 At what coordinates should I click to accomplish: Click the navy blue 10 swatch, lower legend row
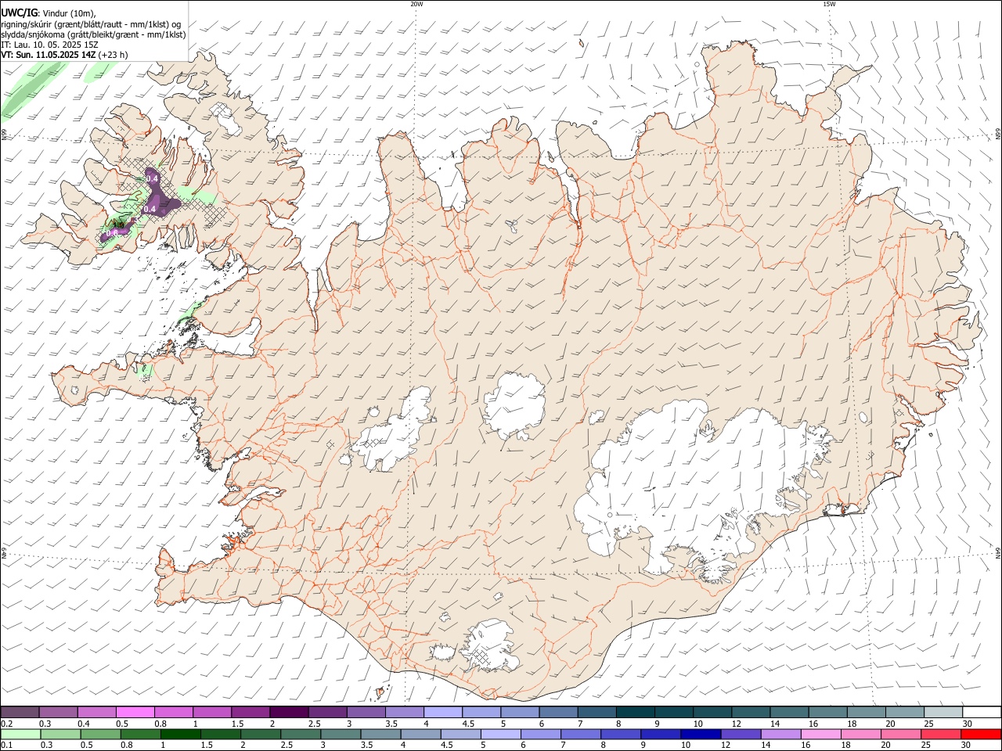(700, 734)
